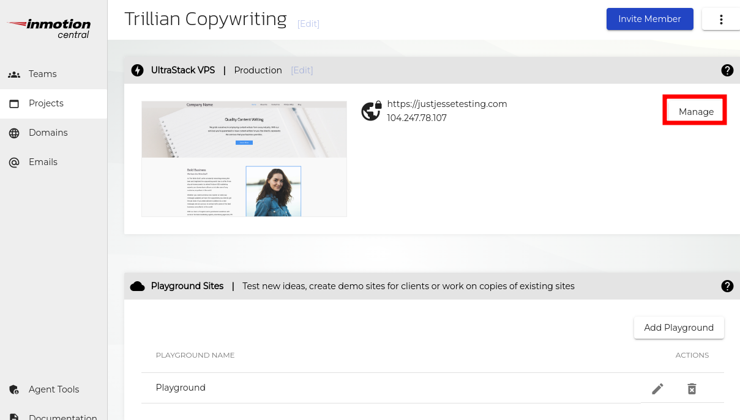Delete the Playground with the trash icon
The image size is (740, 420).
pyautogui.click(x=692, y=389)
